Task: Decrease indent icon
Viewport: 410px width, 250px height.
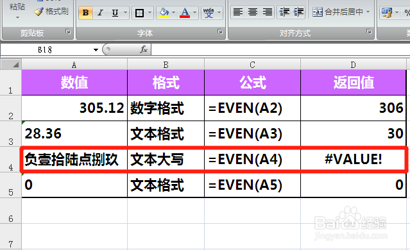Action: coord(284,12)
